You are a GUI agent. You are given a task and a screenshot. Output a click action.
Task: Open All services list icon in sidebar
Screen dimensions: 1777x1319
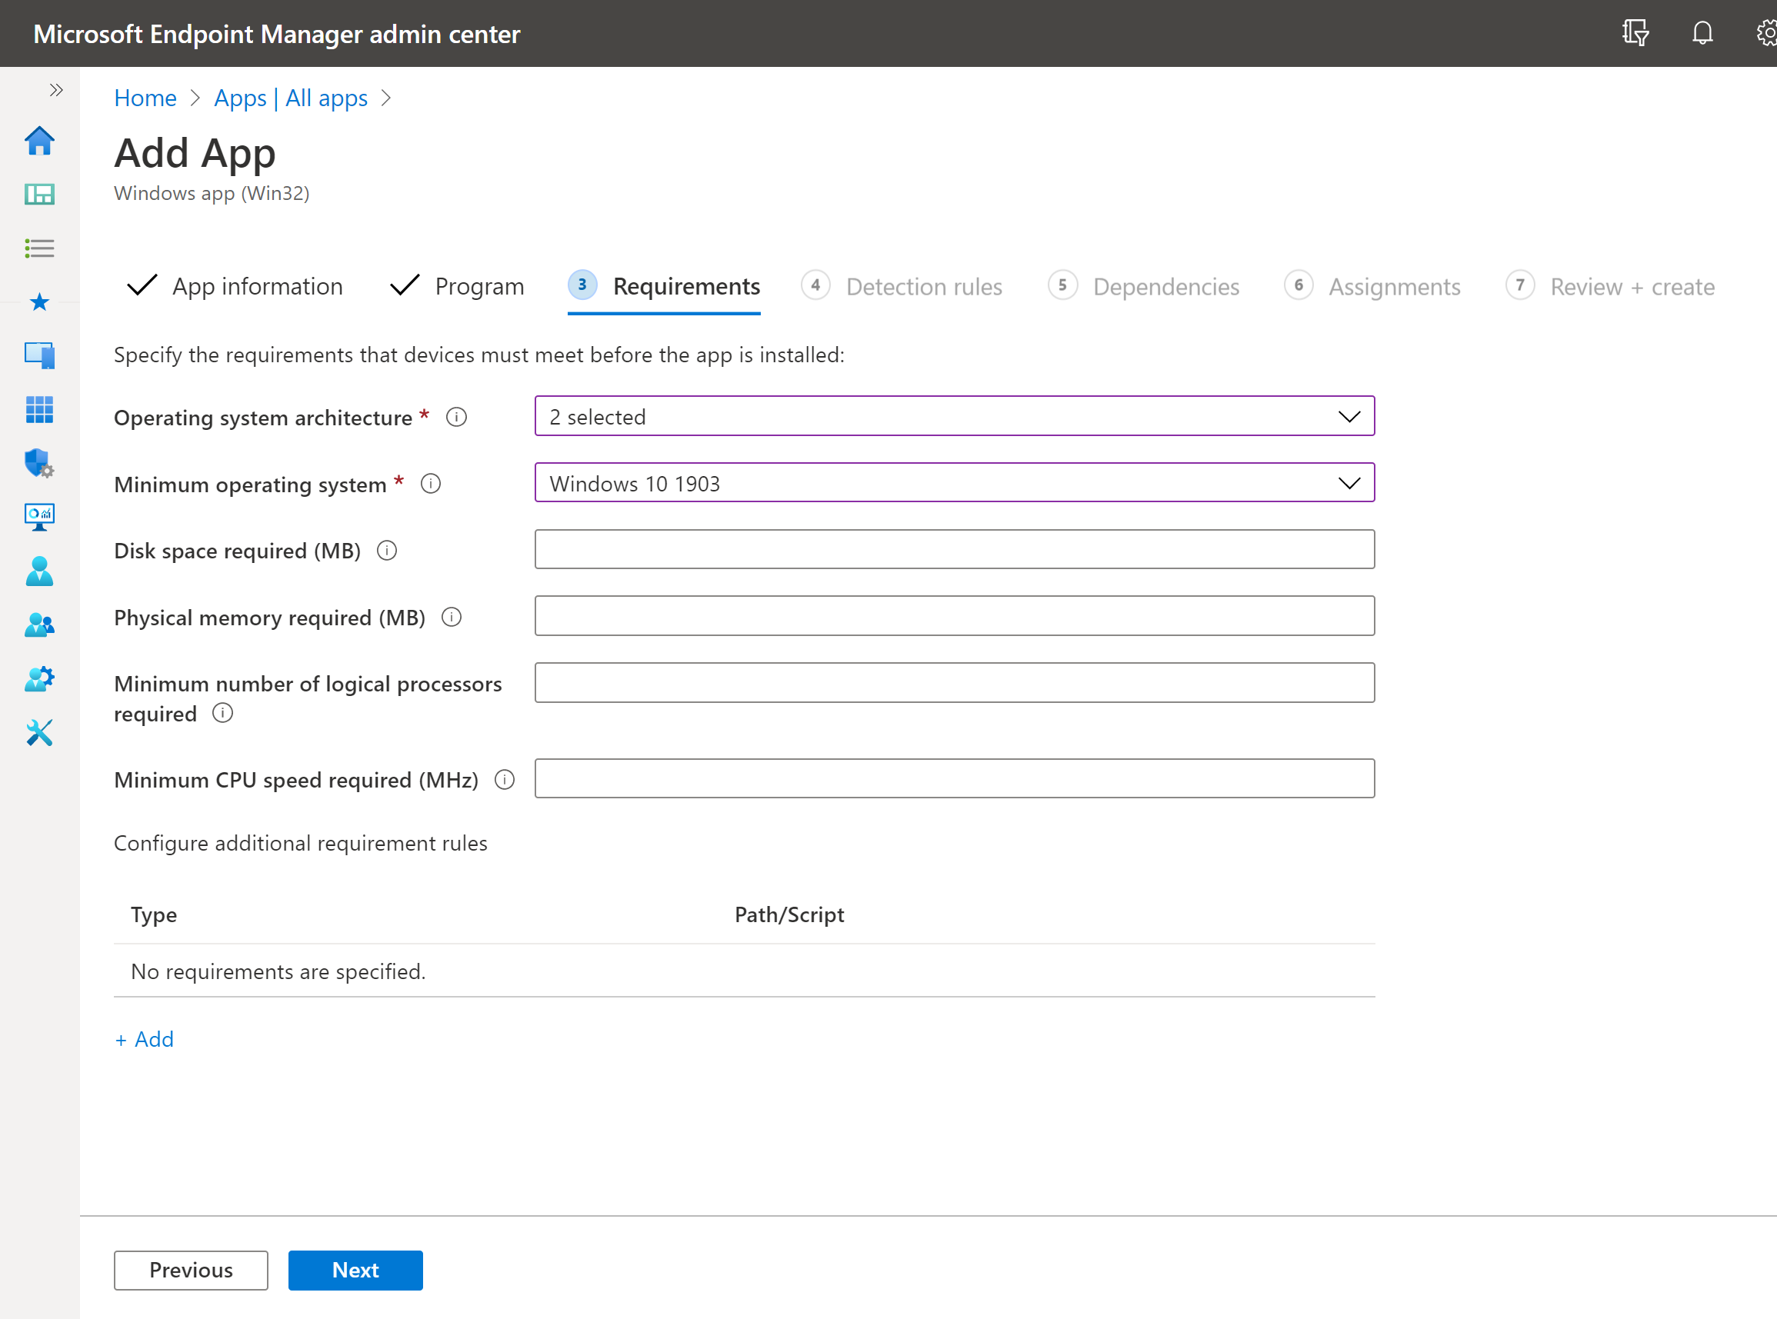pyautogui.click(x=39, y=248)
